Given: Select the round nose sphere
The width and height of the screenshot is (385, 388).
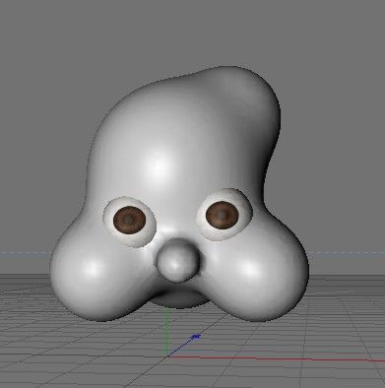Looking at the screenshot, I should 178,260.
